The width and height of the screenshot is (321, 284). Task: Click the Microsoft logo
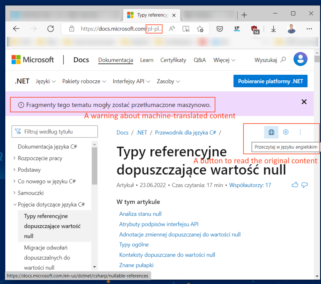pyautogui.click(x=33, y=60)
